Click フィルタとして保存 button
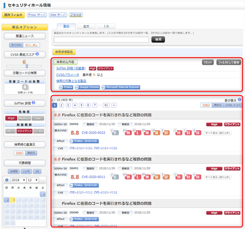 coord(229,62)
